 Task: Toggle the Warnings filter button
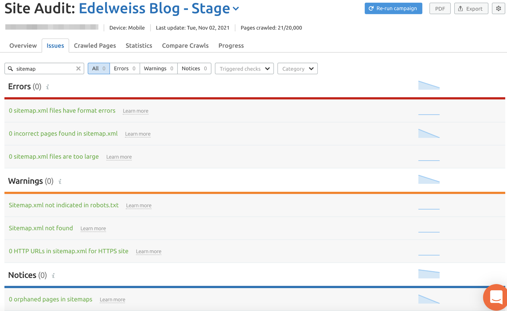pos(158,69)
